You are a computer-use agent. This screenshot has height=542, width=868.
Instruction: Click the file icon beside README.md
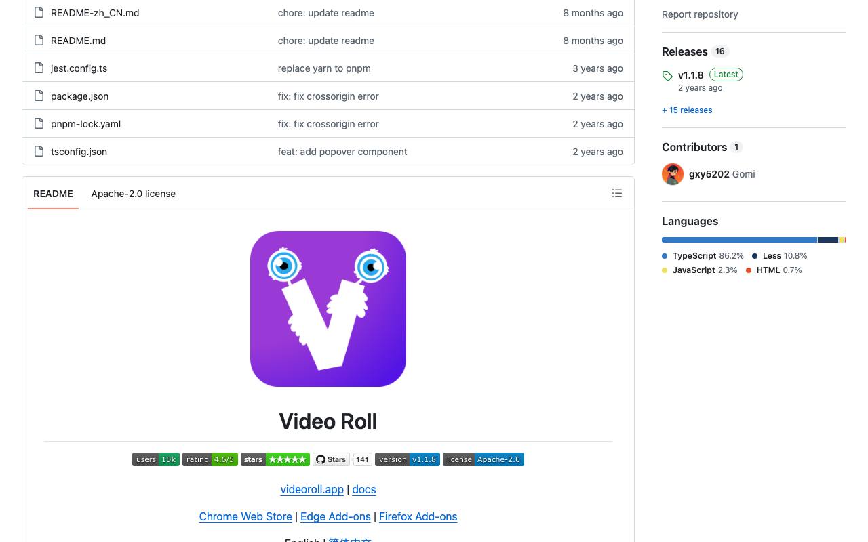pos(39,41)
